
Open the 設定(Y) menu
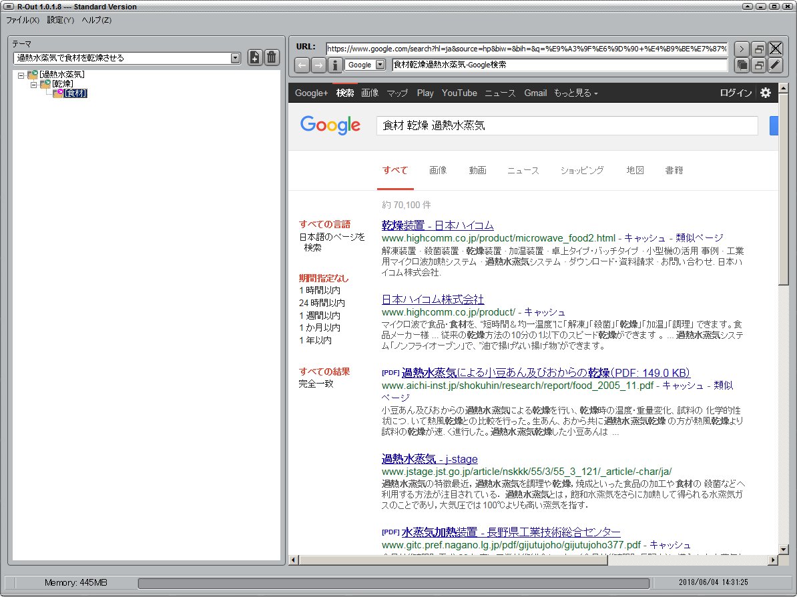point(61,20)
